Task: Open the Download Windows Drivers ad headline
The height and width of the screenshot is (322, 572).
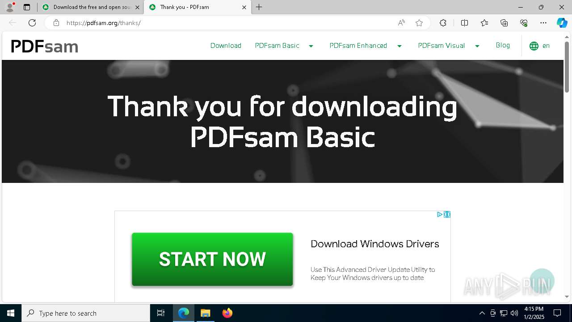Action: click(x=375, y=244)
